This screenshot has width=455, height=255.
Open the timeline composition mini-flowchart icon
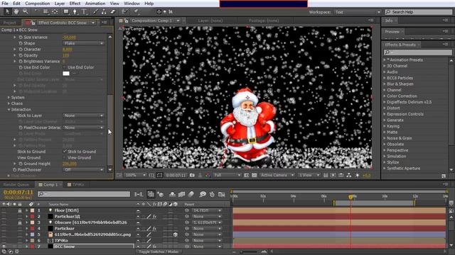[x=139, y=194]
